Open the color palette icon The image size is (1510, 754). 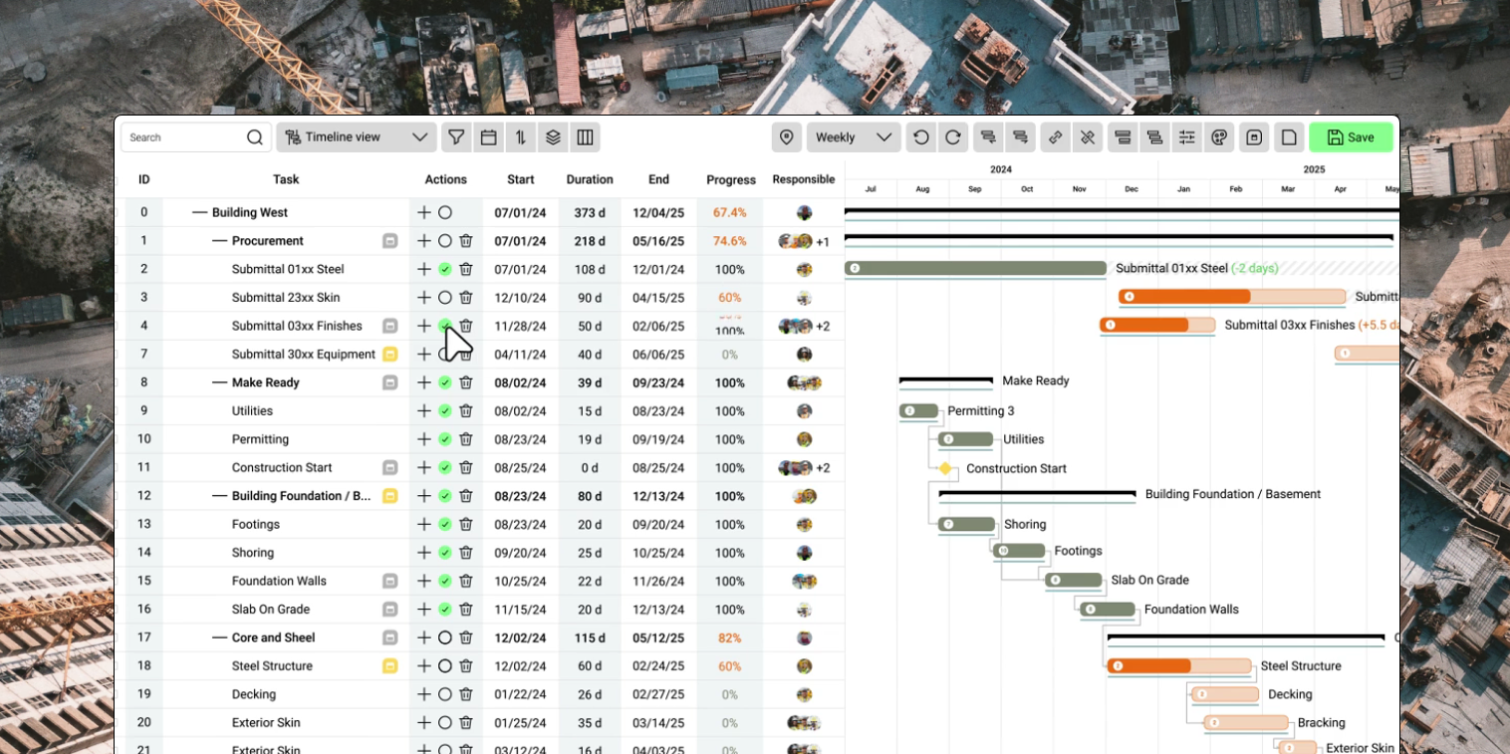1219,137
